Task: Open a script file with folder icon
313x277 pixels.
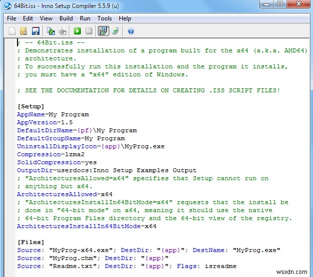Action: [23, 31]
